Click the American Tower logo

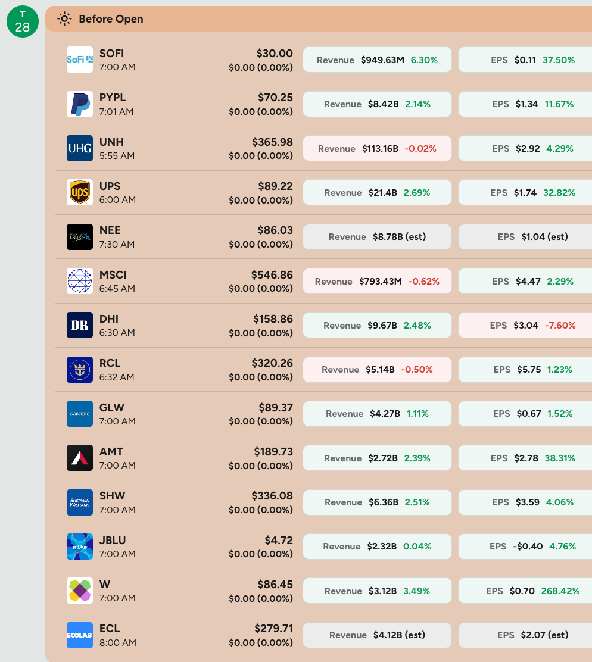click(80, 458)
